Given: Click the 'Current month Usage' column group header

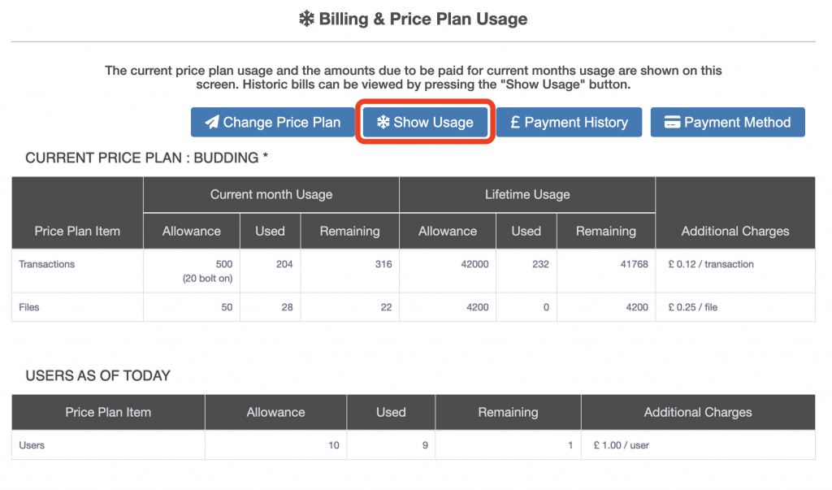Looking at the screenshot, I should (271, 194).
